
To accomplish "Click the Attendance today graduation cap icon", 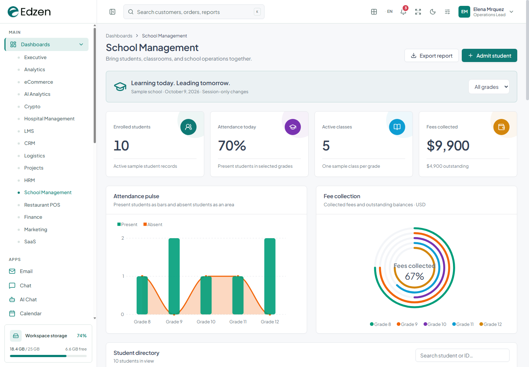I will [x=293, y=127].
